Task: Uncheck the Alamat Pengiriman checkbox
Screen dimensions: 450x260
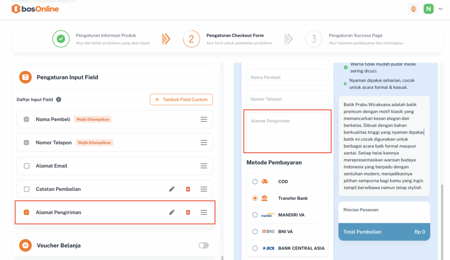Action: (26, 212)
